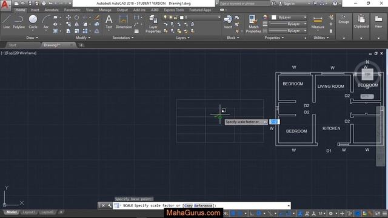Expand the Annotation panel

pos(123,38)
